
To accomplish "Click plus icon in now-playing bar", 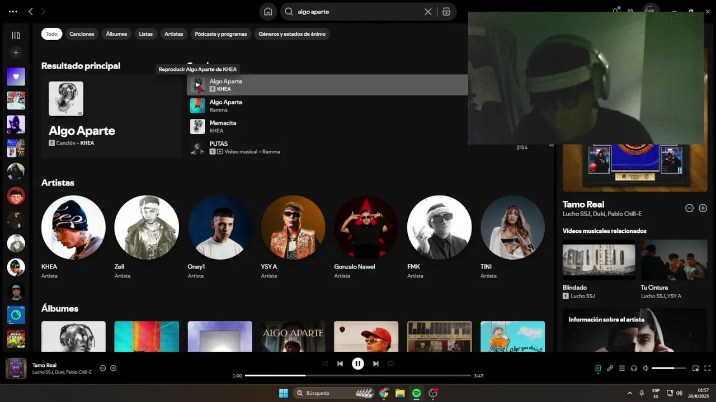I will point(114,368).
